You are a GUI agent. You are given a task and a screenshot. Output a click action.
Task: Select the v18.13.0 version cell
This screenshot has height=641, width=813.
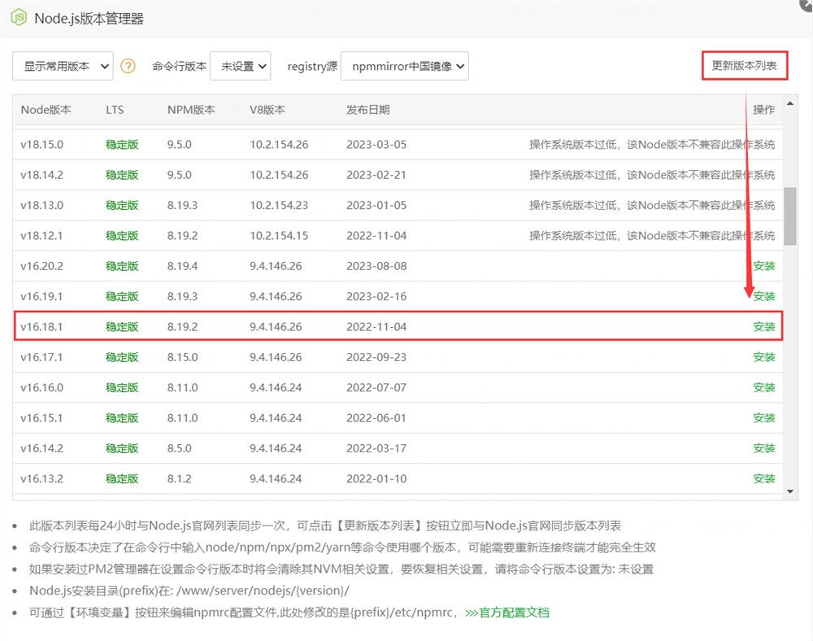tap(42, 205)
